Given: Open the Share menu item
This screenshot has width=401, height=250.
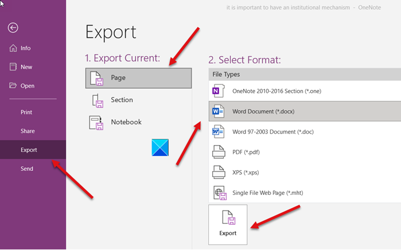Looking at the screenshot, I should pos(28,131).
